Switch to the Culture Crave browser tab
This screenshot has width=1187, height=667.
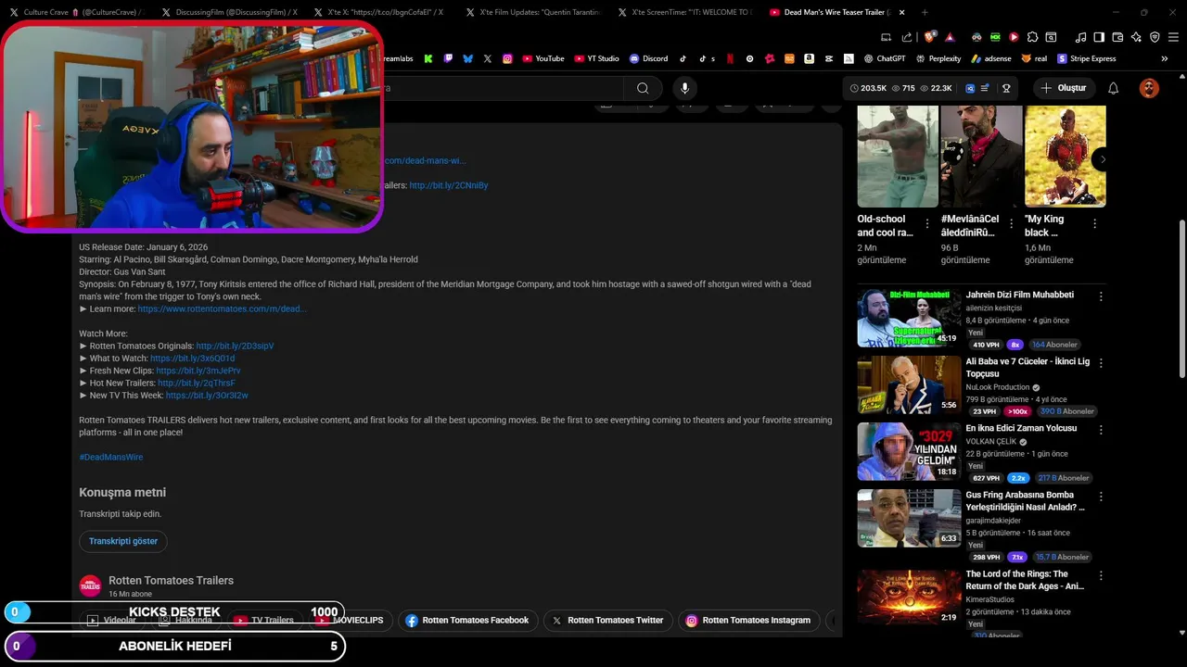[x=78, y=12]
